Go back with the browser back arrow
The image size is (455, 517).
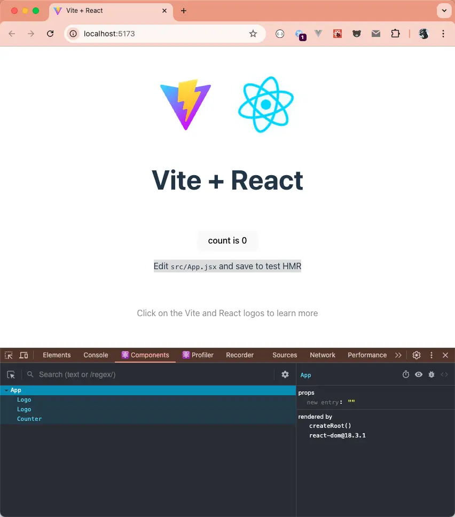pyautogui.click(x=12, y=34)
